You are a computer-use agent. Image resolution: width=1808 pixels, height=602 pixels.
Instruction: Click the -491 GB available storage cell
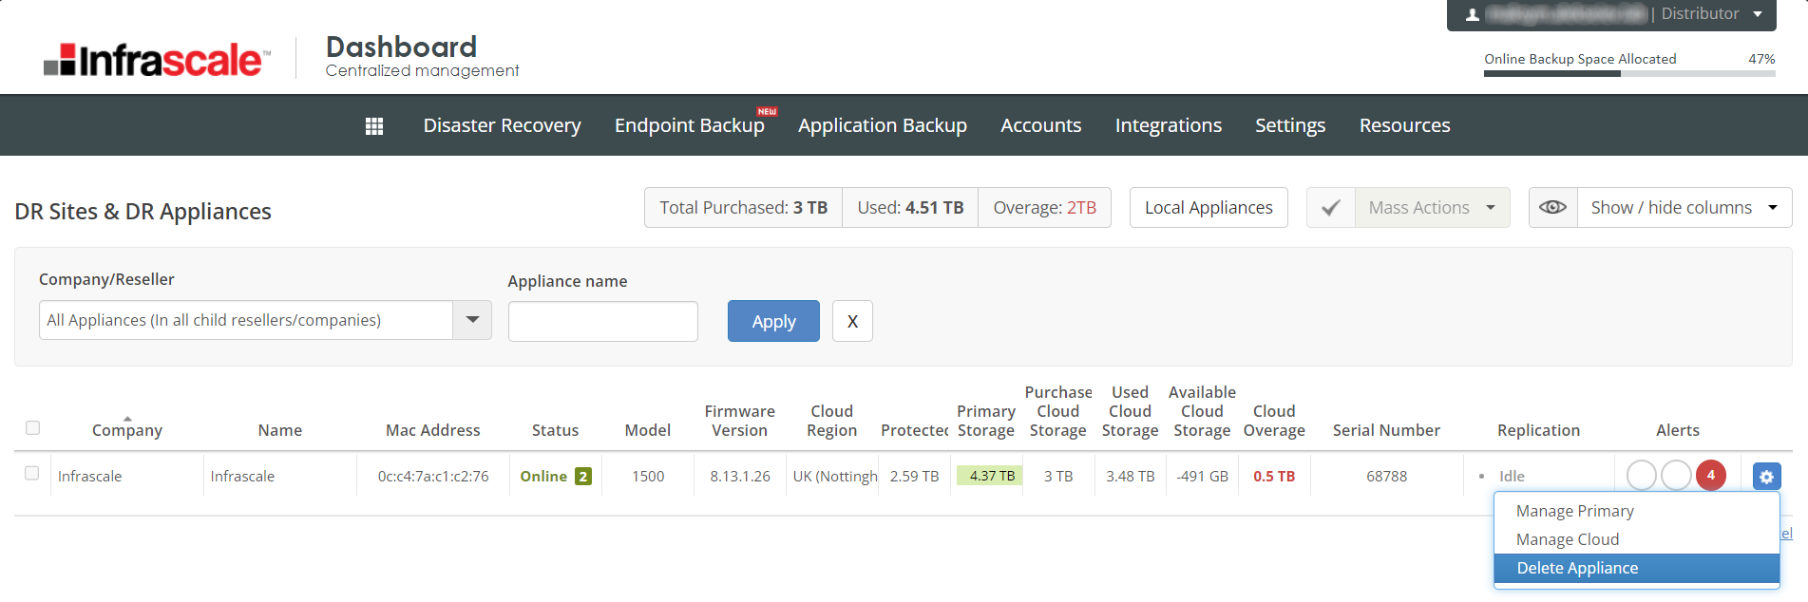click(x=1202, y=477)
